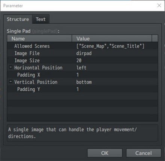Click the Cancel button
The image size is (165, 161).
coord(144,153)
